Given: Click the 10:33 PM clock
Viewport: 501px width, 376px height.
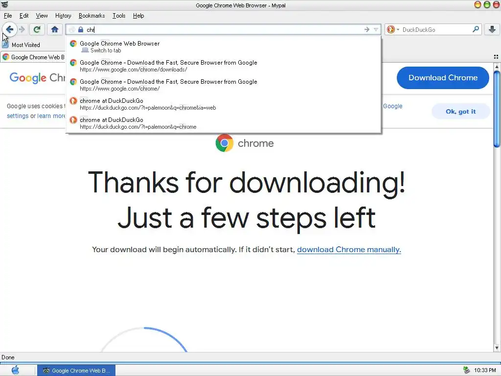Looking at the screenshot, I should pyautogui.click(x=485, y=370).
